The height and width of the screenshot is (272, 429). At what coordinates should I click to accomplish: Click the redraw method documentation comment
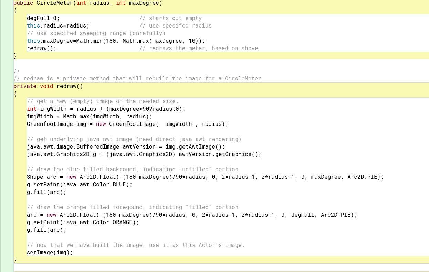pos(138,78)
